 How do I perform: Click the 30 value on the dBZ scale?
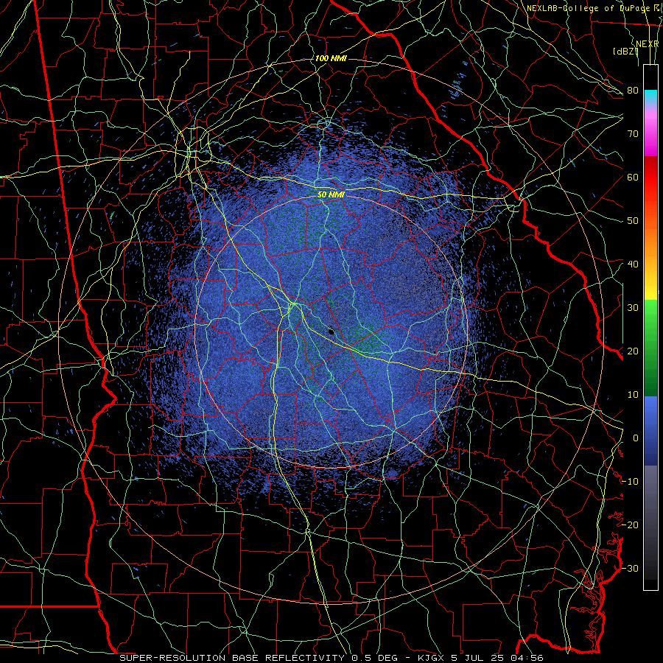pyautogui.click(x=633, y=308)
